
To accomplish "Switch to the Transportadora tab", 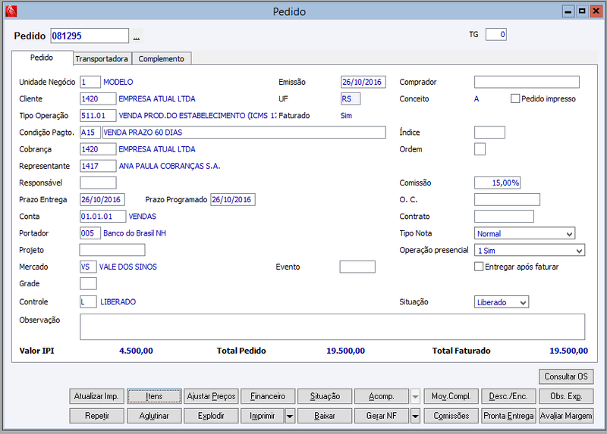I will [x=102, y=59].
